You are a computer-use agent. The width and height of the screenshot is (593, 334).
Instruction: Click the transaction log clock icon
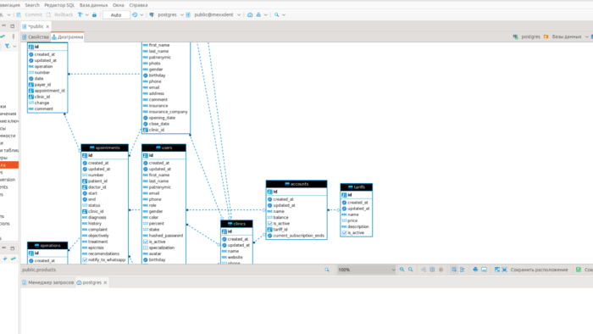(x=135, y=14)
